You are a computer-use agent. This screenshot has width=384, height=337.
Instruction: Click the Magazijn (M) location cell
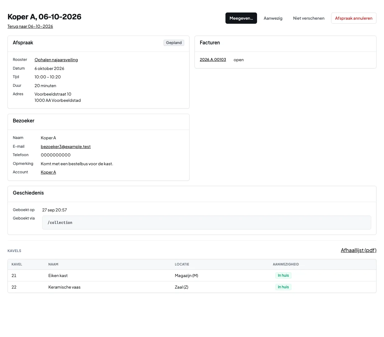click(x=186, y=275)
